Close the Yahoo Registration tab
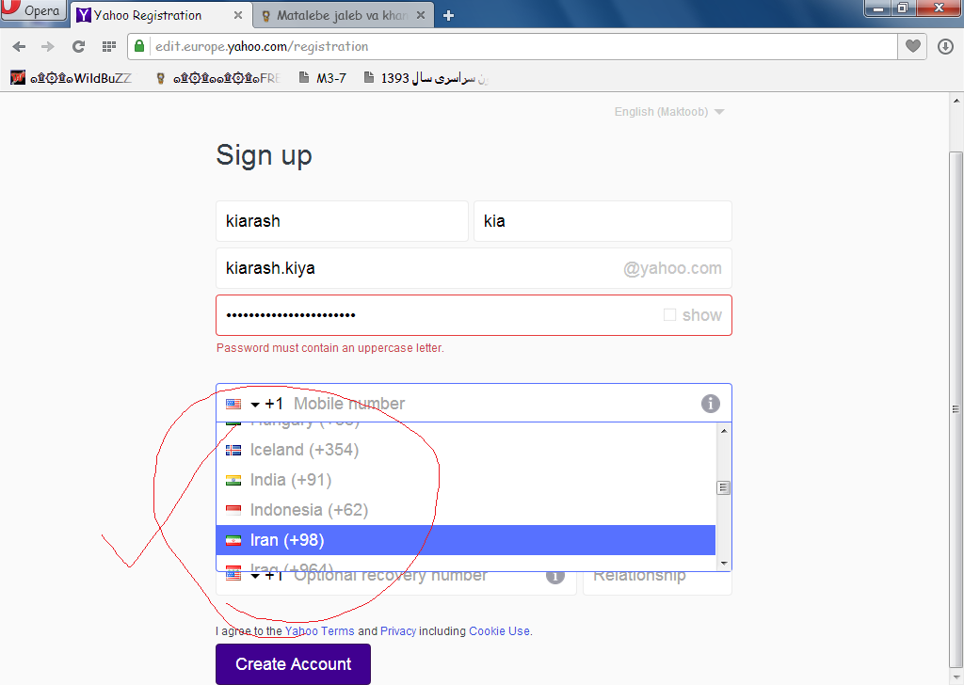 [238, 15]
